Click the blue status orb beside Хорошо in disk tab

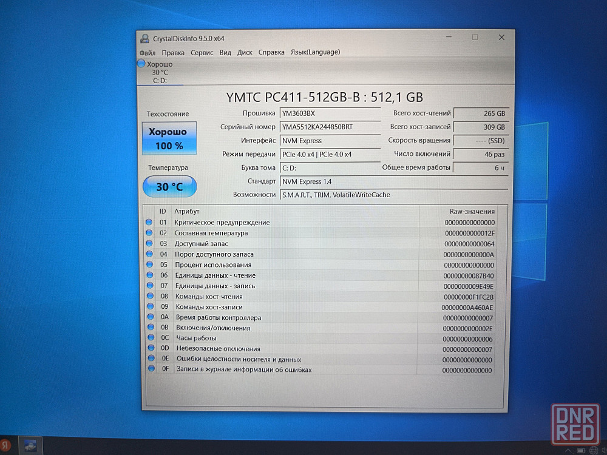pyautogui.click(x=141, y=64)
